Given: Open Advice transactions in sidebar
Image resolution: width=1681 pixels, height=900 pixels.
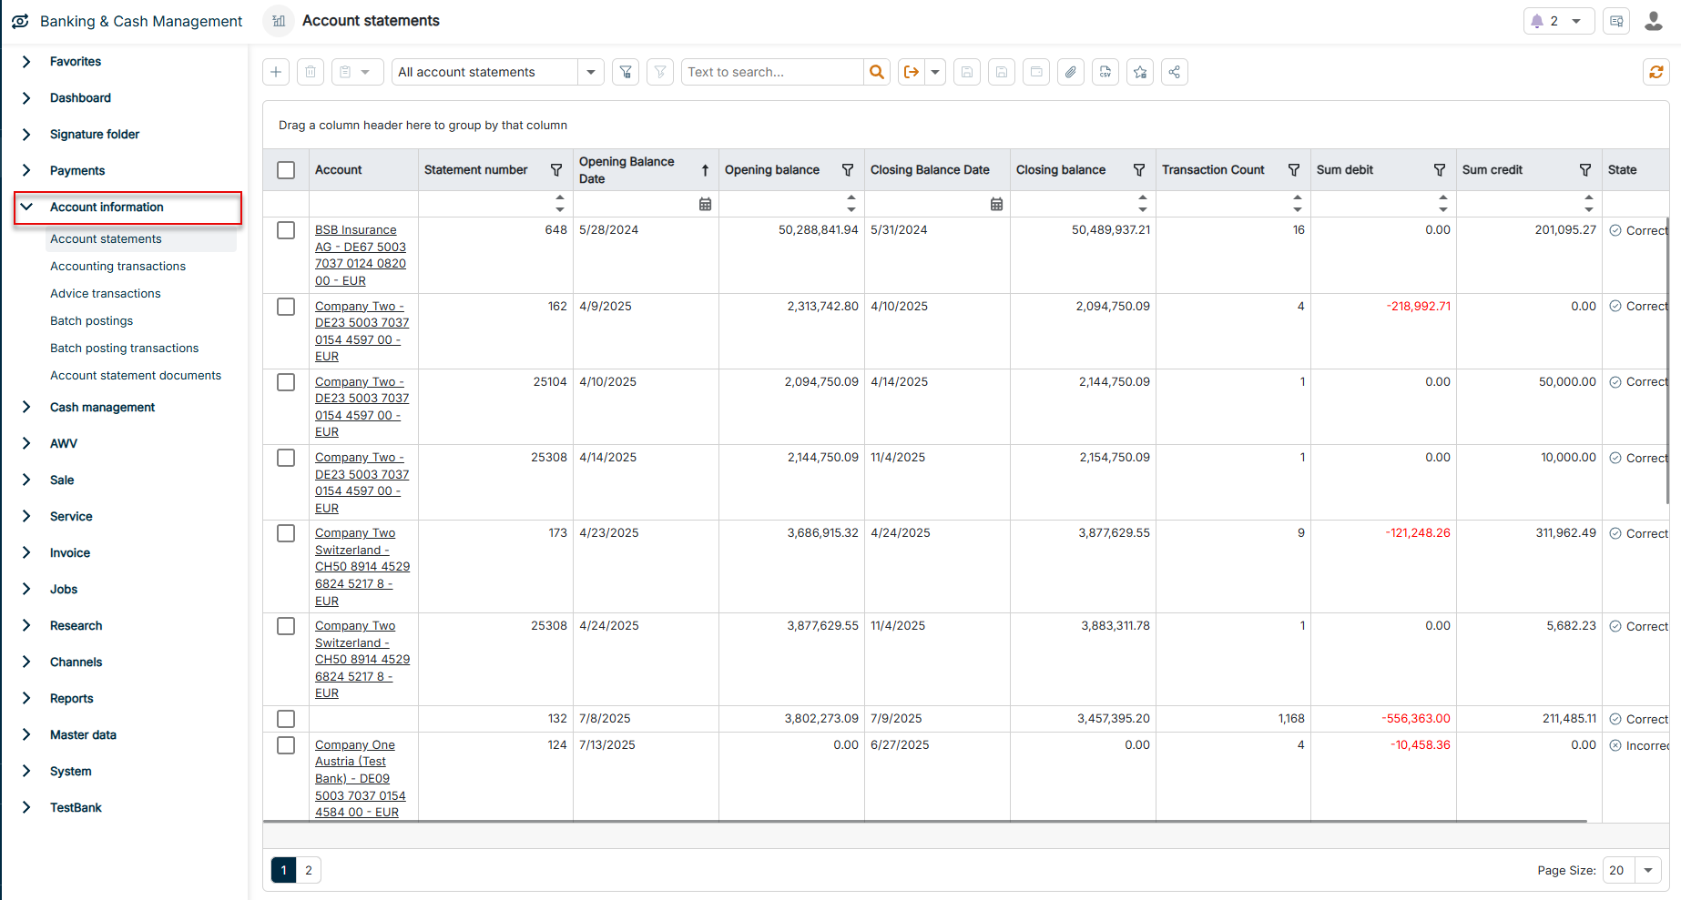Looking at the screenshot, I should pyautogui.click(x=105, y=294).
